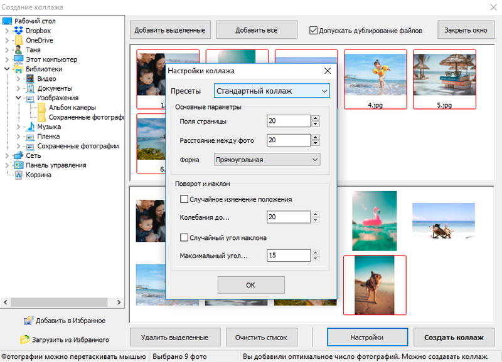The height and width of the screenshot is (362, 502).
Task: Select the dog on beach photo
Action: [375, 285]
